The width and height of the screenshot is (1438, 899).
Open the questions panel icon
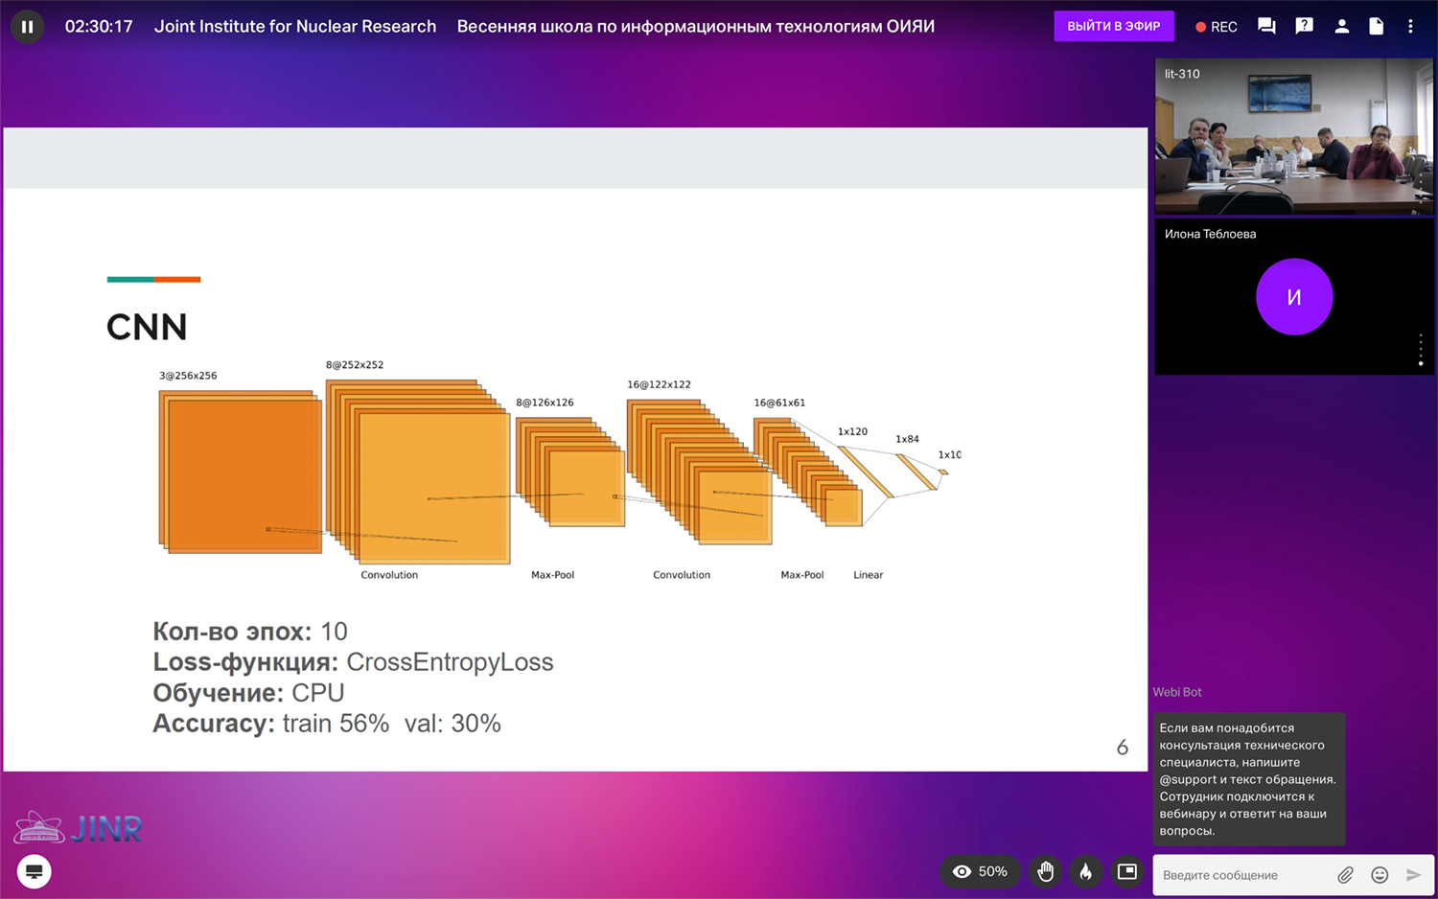tap(1304, 27)
